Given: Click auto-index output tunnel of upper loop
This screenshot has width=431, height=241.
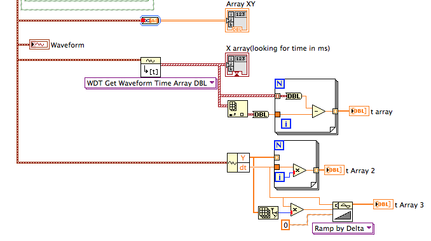Looking at the screenshot, I should pyautogui.click(x=335, y=112).
